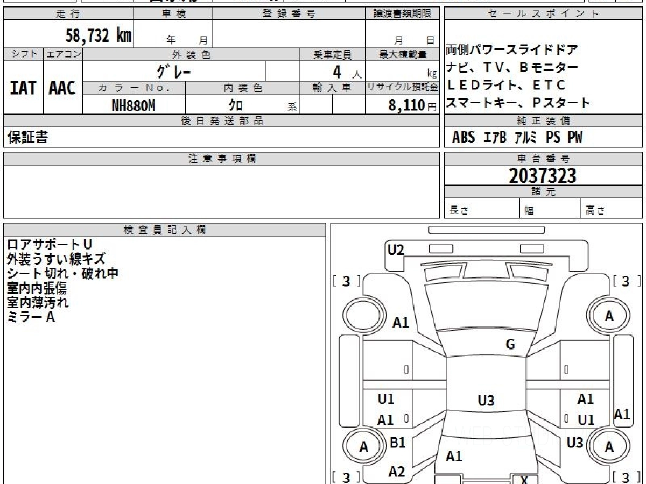Screen dimensions: 646x484
Task: Click the mileage value 58,732 km
Action: point(98,36)
